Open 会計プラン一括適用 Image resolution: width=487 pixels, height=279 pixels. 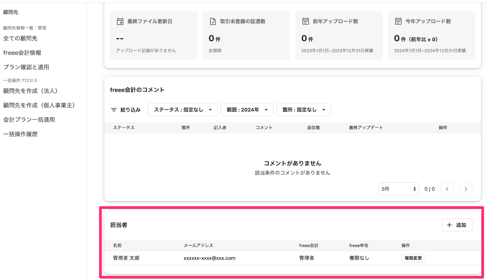tap(29, 120)
